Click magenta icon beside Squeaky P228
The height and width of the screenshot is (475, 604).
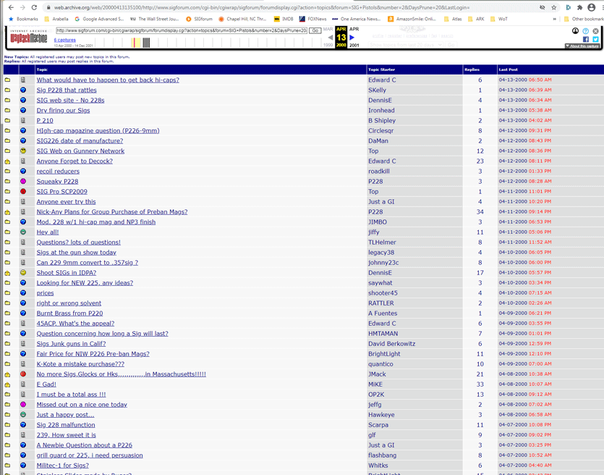[23, 181]
